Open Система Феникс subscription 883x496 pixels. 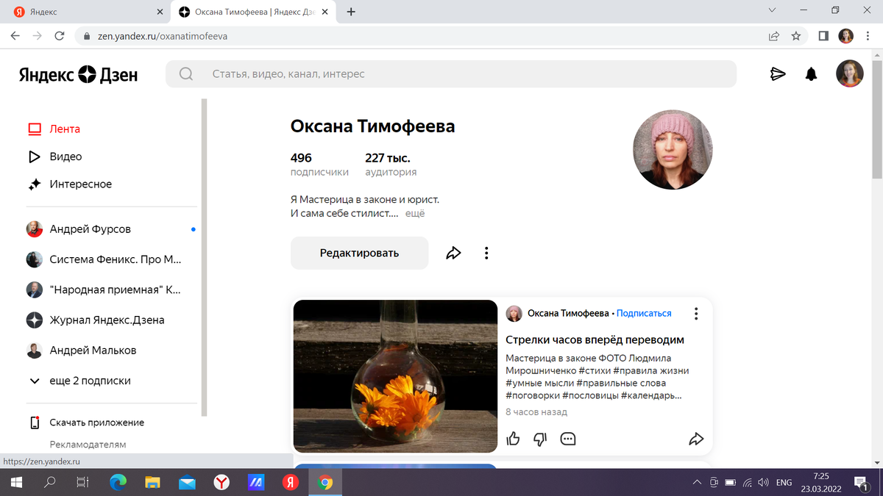tap(104, 259)
